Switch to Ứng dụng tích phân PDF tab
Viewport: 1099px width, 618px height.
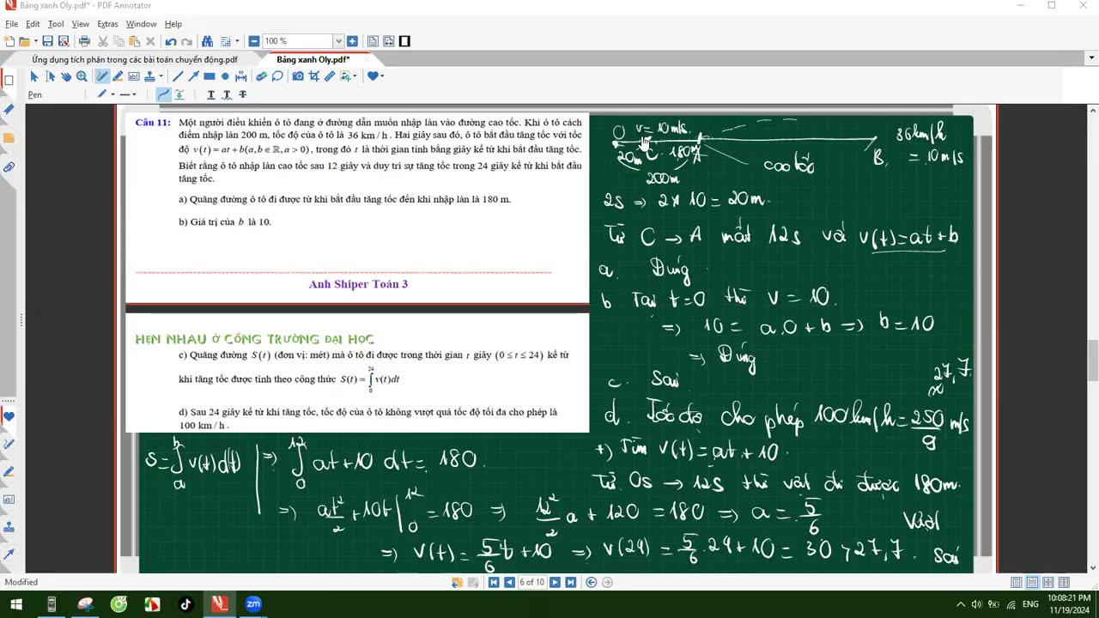[135, 59]
